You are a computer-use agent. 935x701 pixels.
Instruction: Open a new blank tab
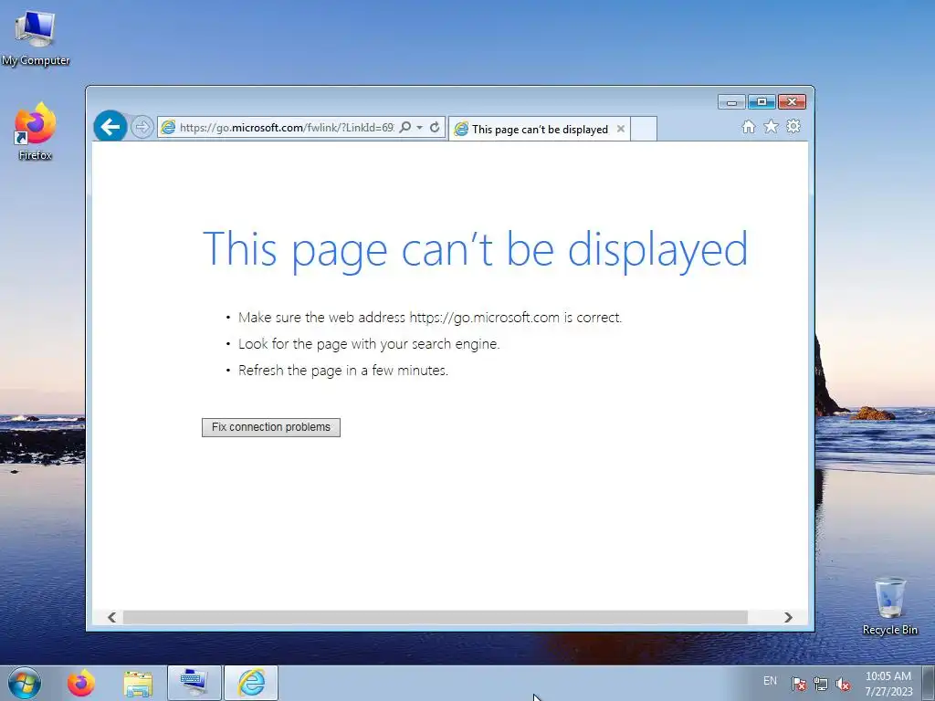[644, 129]
